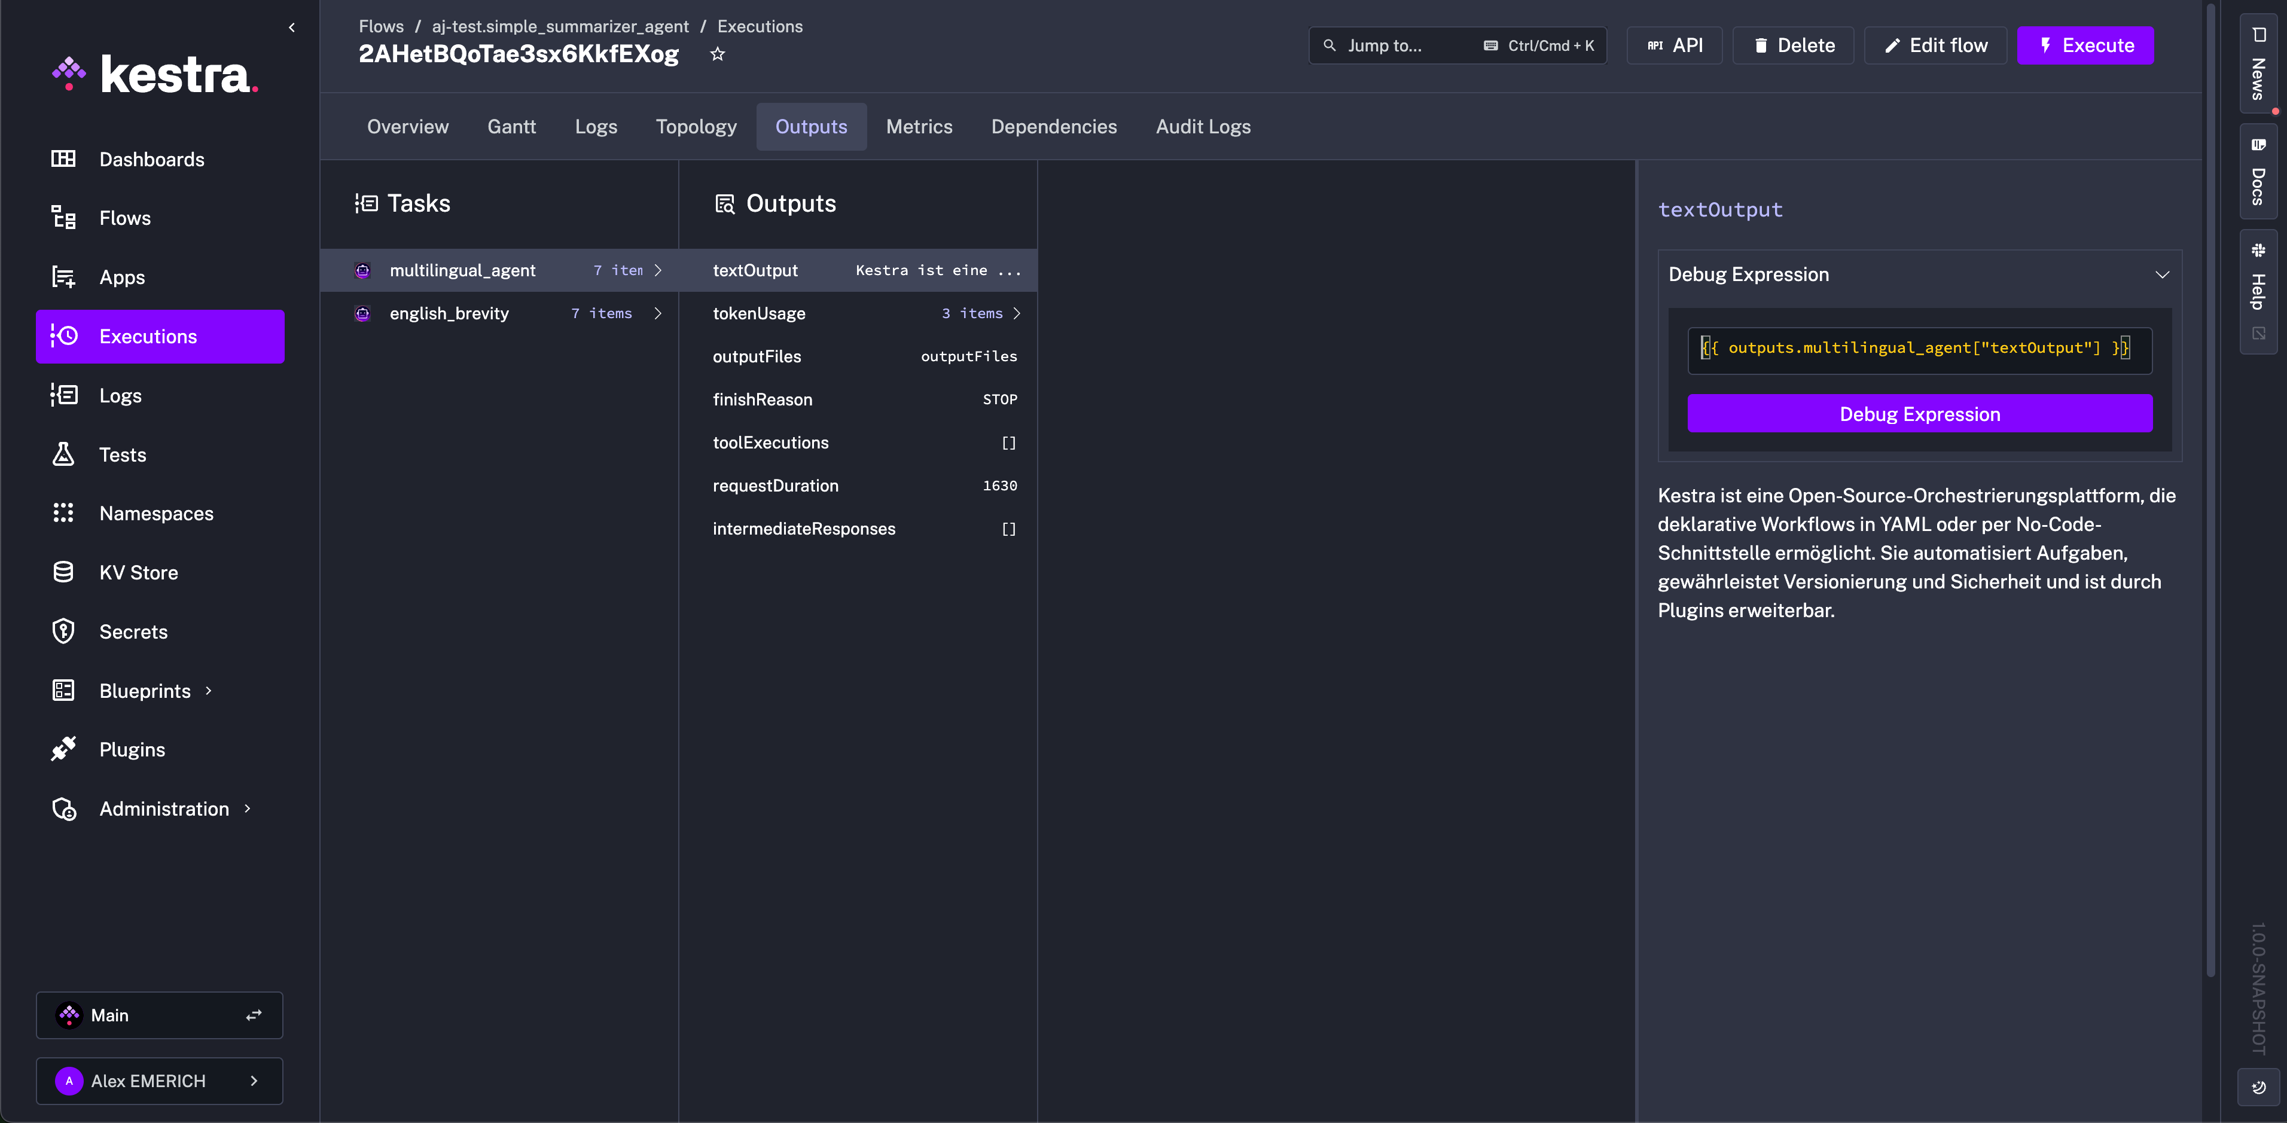Click the star bookmark icon beside execution ID

point(717,54)
